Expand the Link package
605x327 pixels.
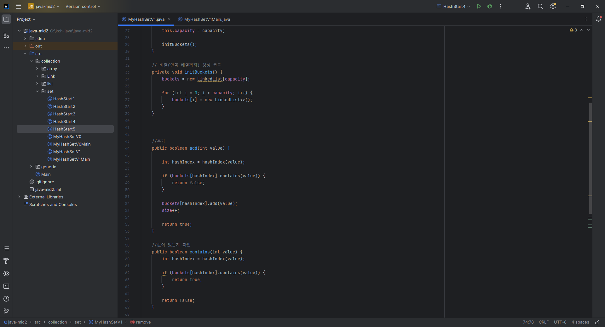37,76
